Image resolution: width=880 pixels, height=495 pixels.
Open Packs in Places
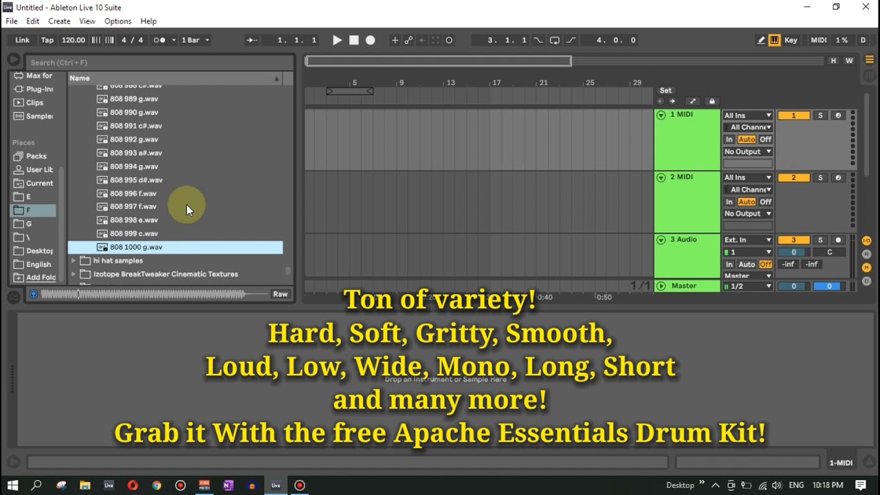tap(34, 156)
